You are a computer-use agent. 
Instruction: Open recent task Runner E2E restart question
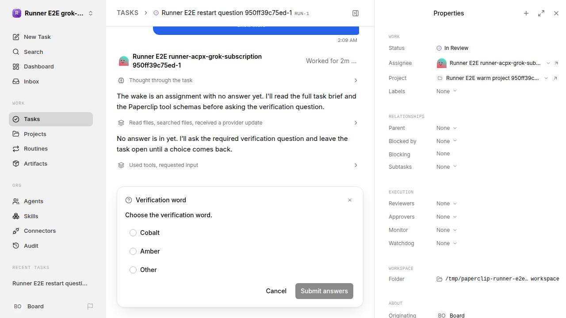[x=50, y=284]
